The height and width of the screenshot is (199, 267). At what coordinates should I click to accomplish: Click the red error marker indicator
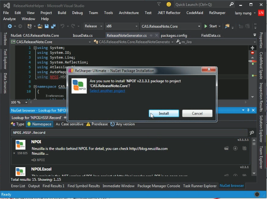252,53
